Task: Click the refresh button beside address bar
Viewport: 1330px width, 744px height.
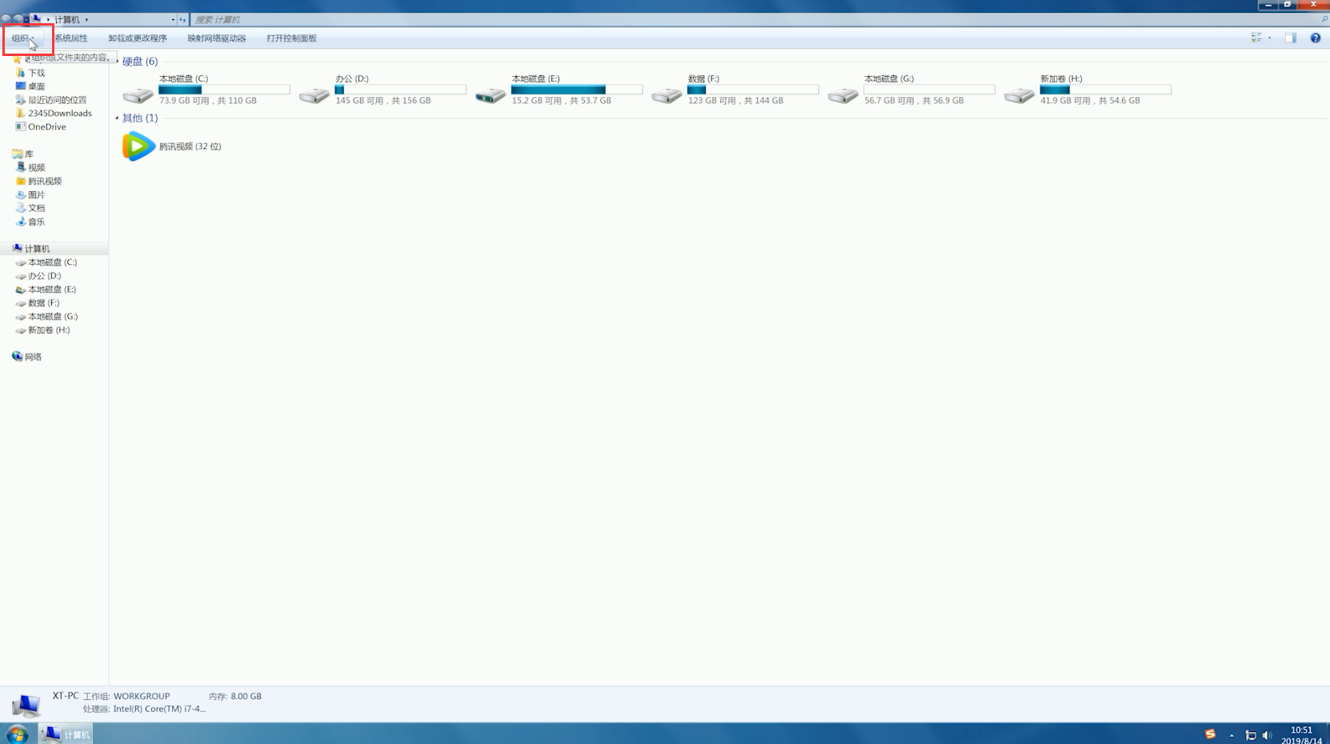Action: point(182,19)
